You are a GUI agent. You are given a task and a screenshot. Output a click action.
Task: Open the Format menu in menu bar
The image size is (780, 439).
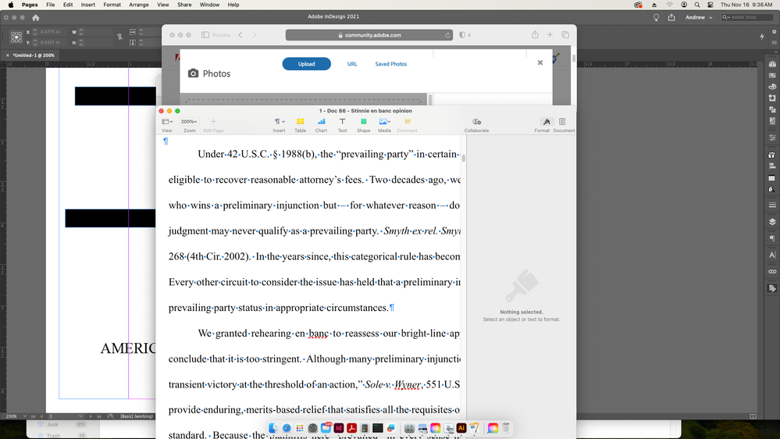(112, 5)
